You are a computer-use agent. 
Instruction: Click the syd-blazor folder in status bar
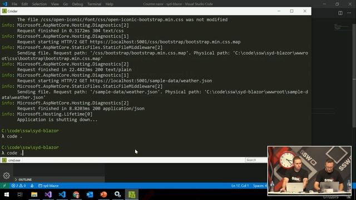coord(48,186)
